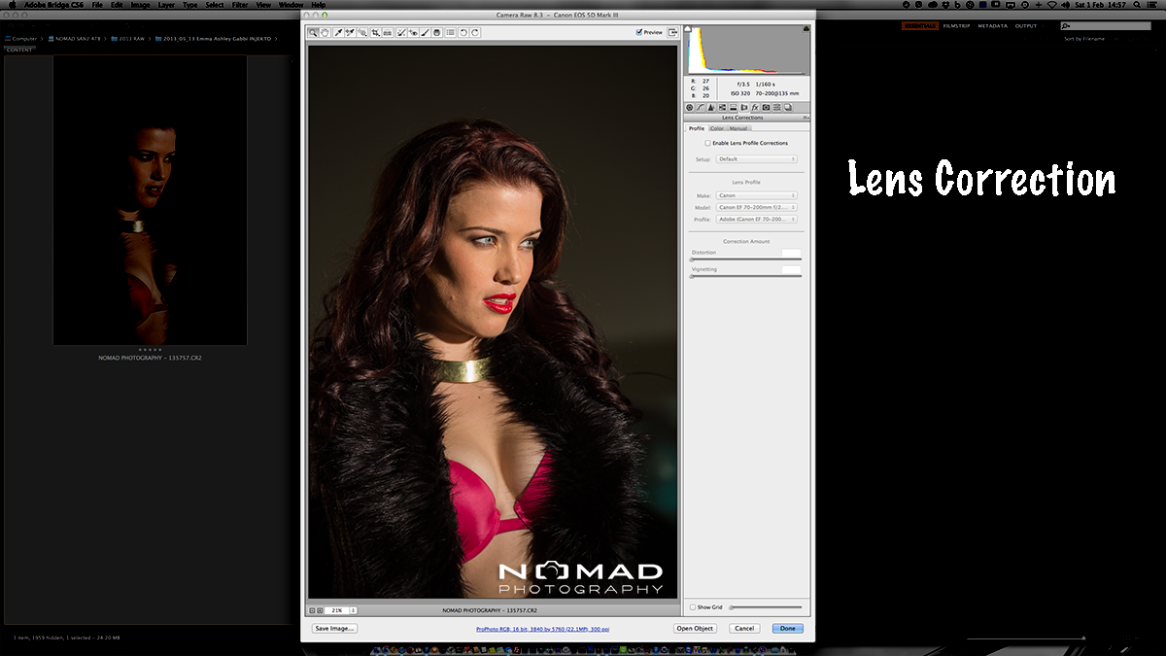Choose the Red Eye Removal tool
This screenshot has width=1166, height=656.
413,33
